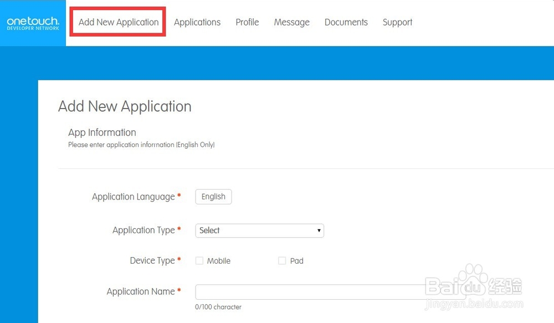Open the Documents section
Image resolution: width=554 pixels, height=323 pixels.
point(346,22)
